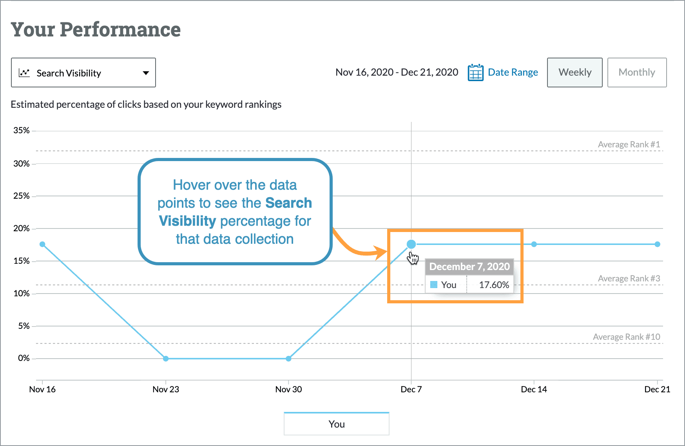Click the Nov 30 data point

coord(288,358)
